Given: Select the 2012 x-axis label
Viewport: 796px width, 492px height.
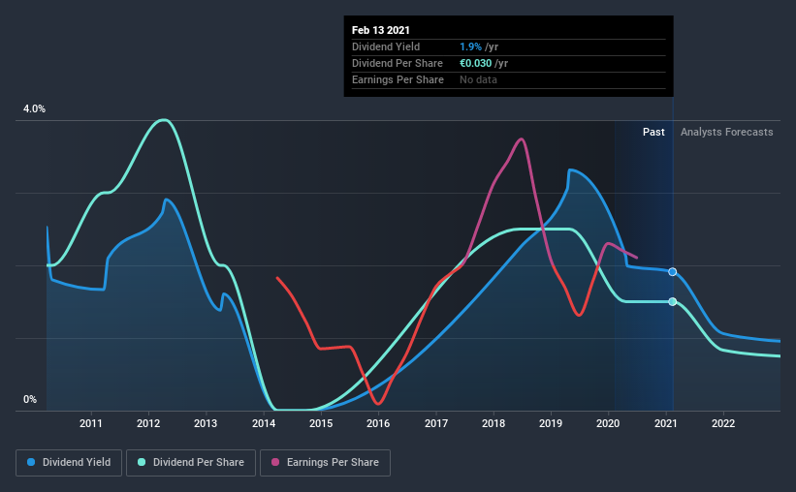Looking at the screenshot, I should tap(148, 423).
